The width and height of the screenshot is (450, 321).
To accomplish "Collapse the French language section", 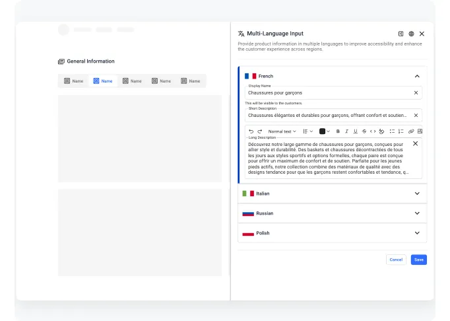I will 417,76.
